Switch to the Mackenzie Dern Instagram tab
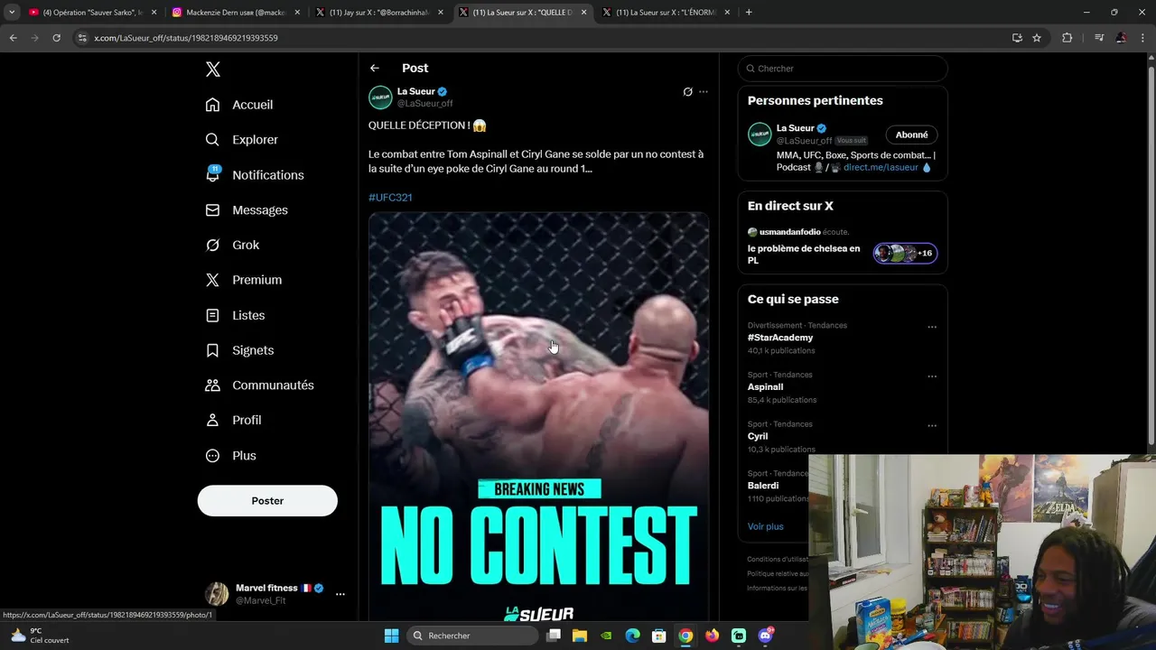The height and width of the screenshot is (650, 1156). (x=237, y=13)
